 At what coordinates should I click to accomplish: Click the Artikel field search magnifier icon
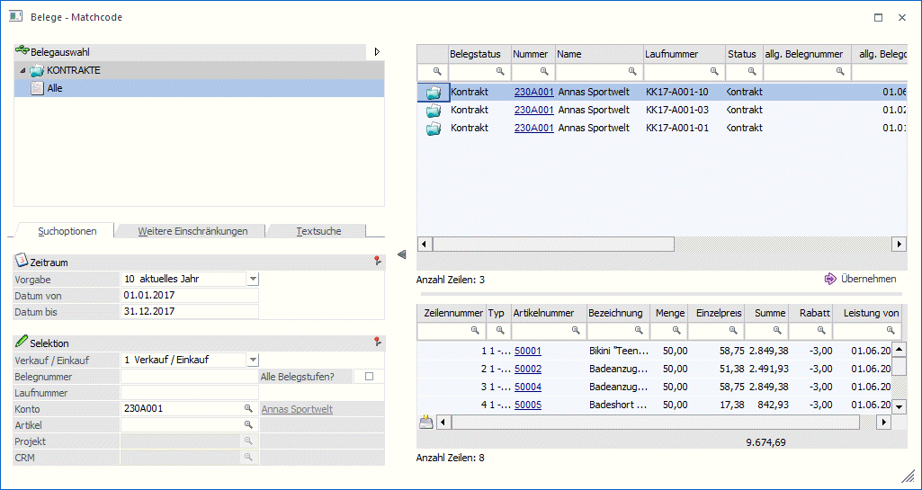[x=248, y=424]
